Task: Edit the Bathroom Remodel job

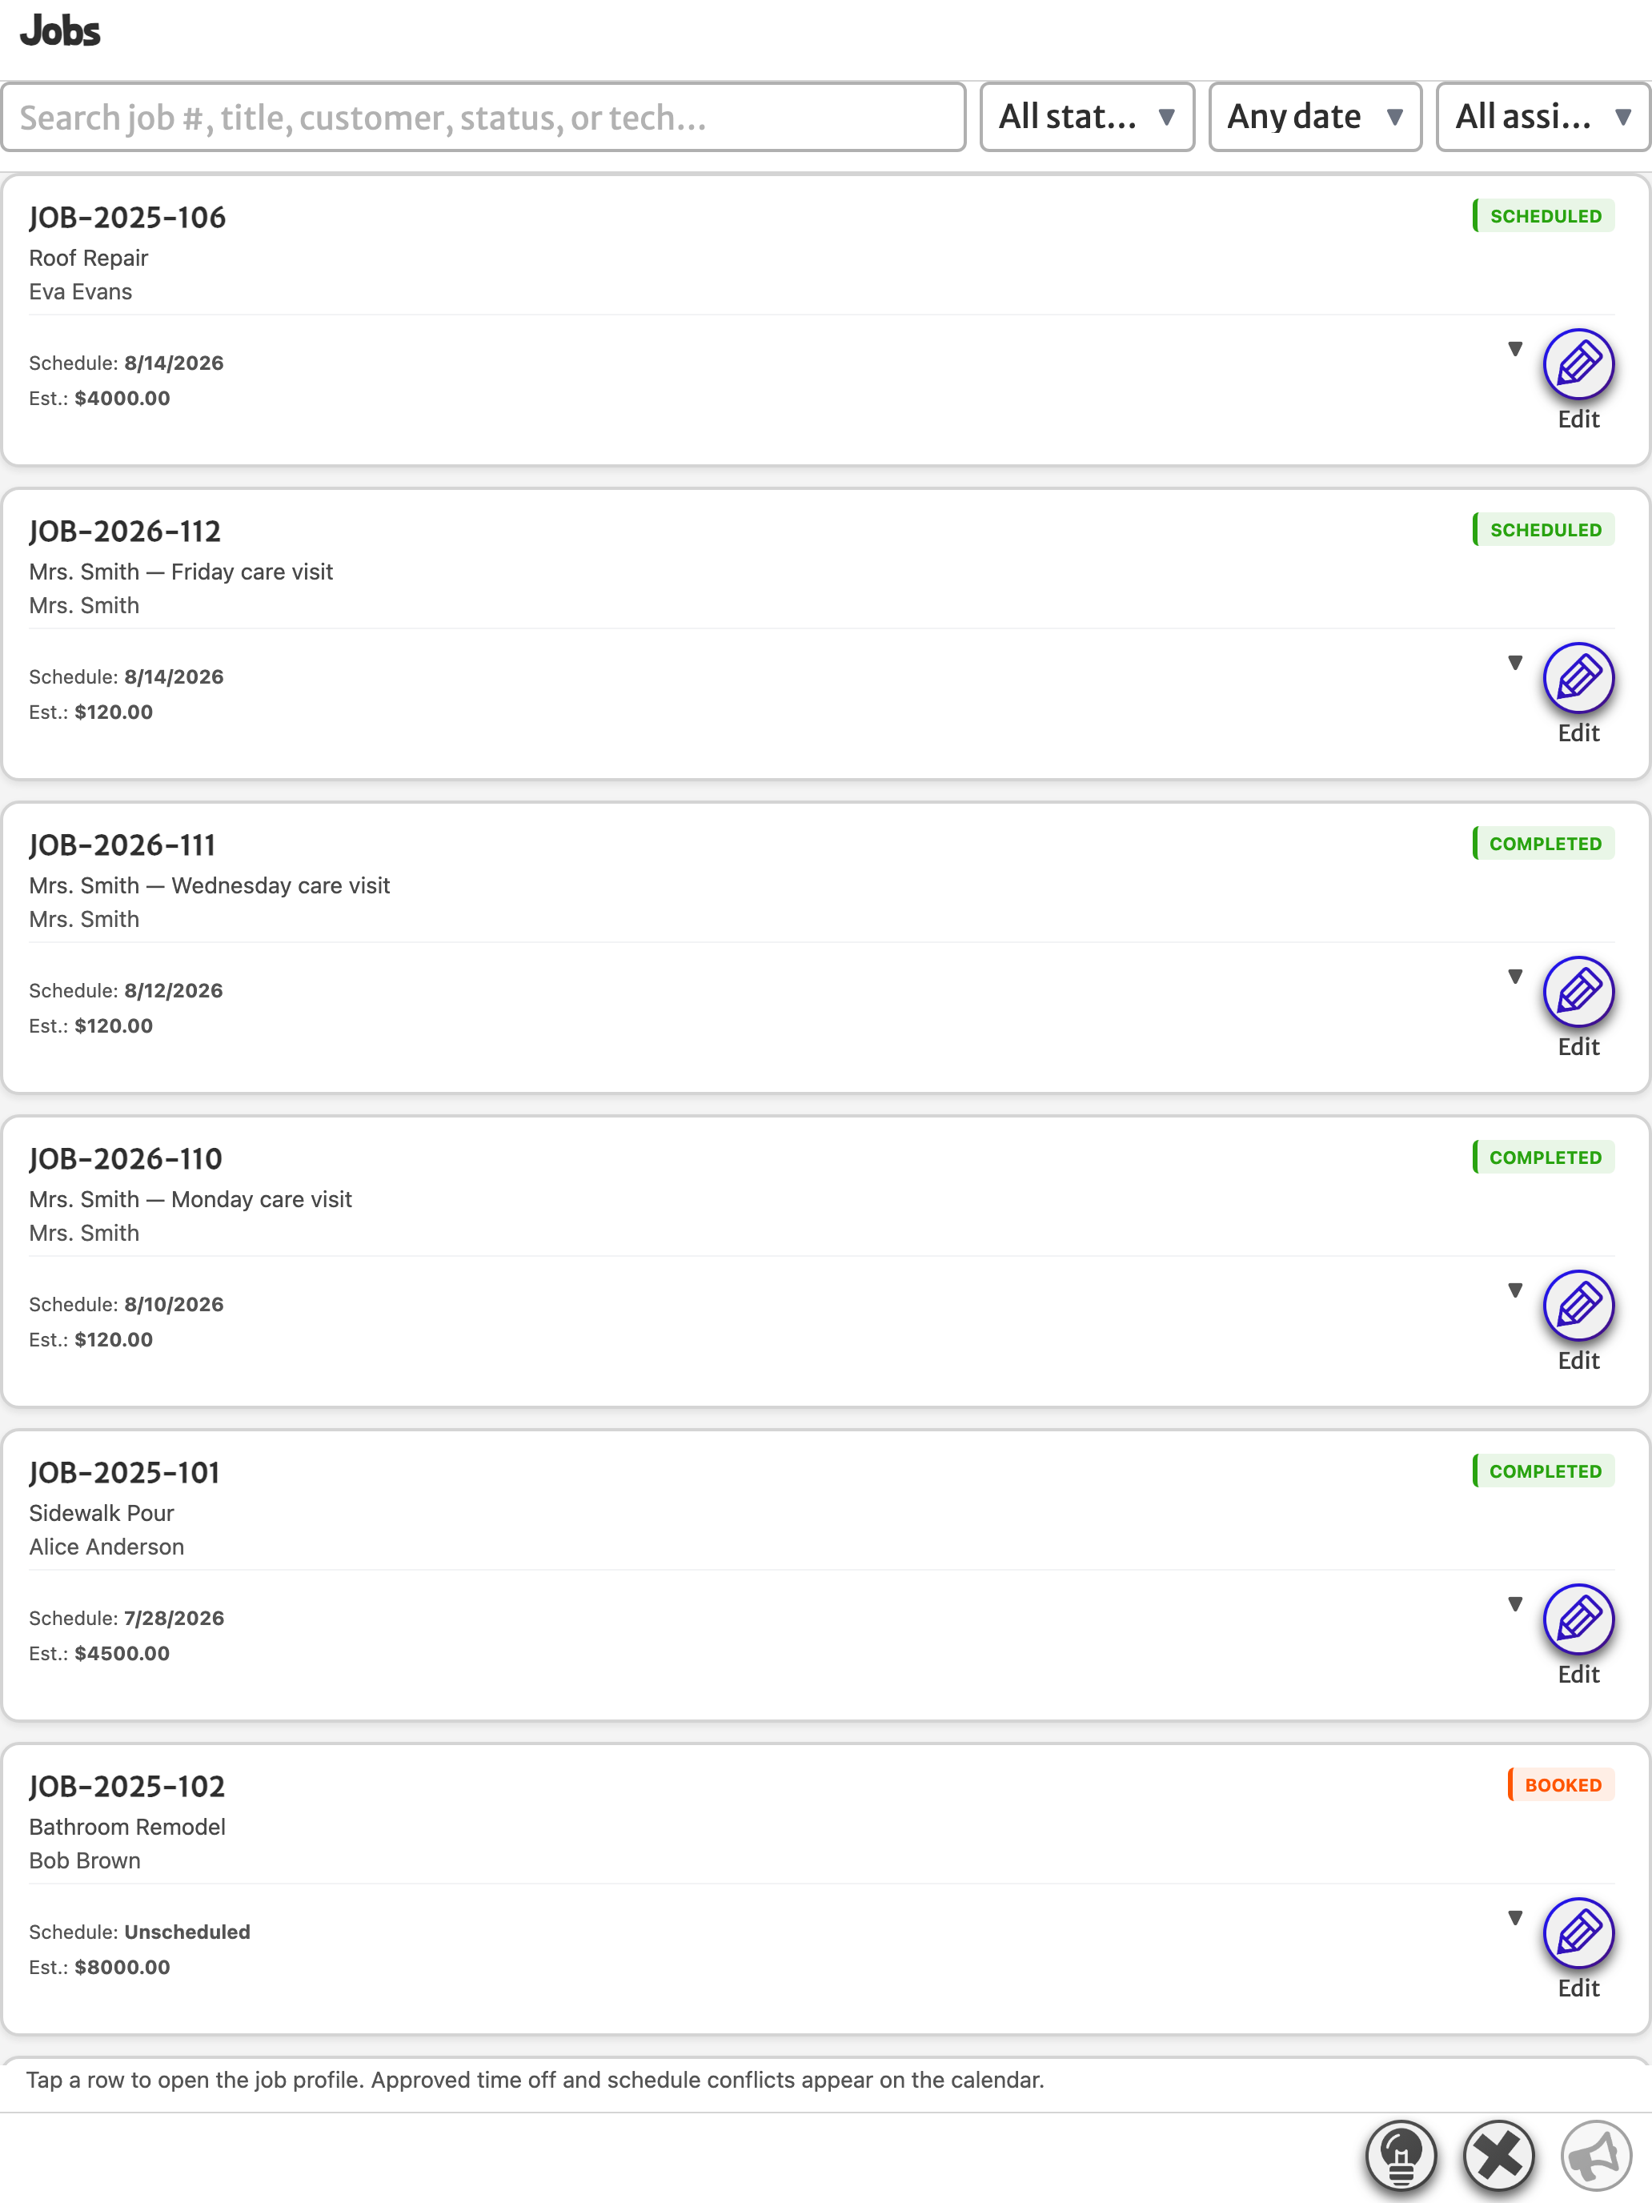Action: [1578, 1932]
